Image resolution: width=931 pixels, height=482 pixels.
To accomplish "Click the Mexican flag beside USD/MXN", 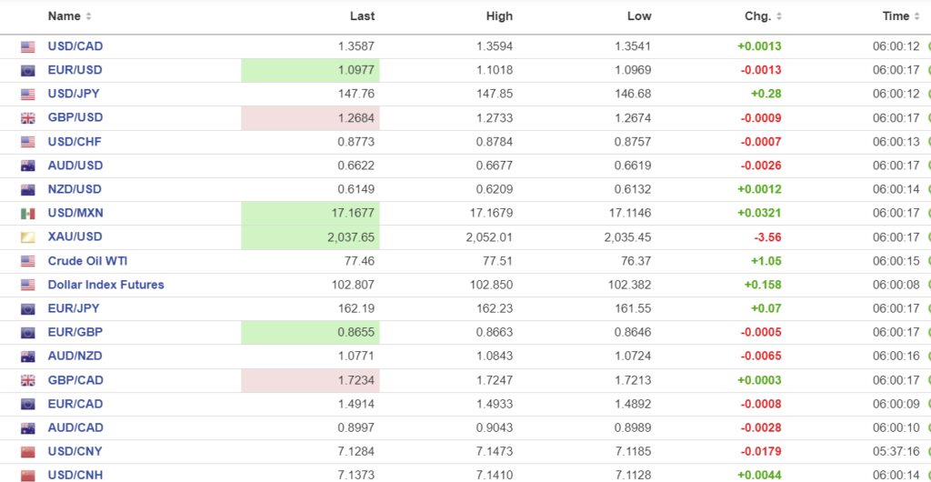I will (x=28, y=214).
